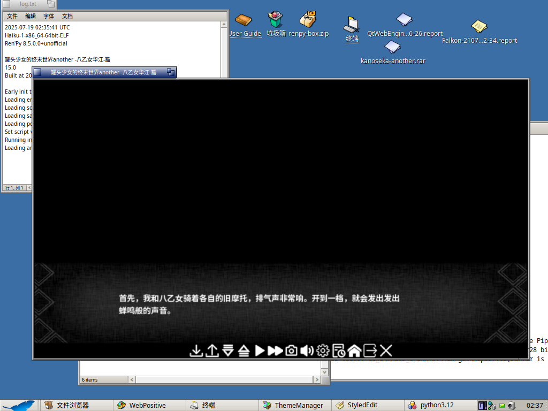Click the '行 1, 列 1' status in log.txt
Image resolution: width=548 pixels, height=411 pixels.
click(14, 188)
